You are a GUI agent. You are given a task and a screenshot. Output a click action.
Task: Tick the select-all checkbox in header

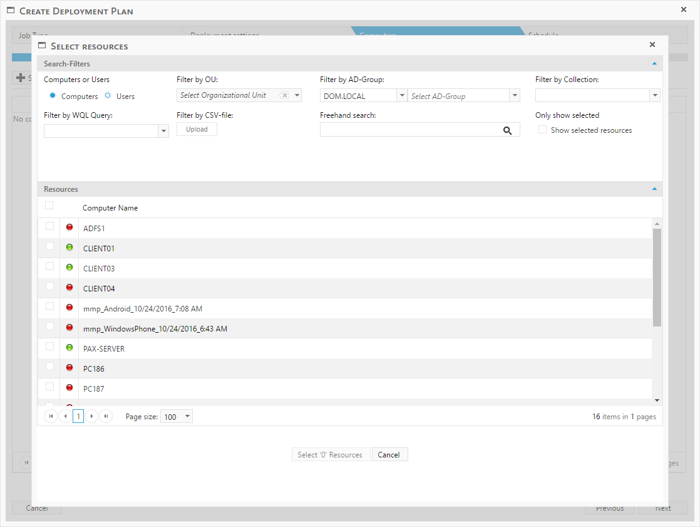coord(49,206)
